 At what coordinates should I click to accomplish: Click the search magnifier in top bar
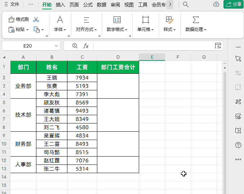point(186,5)
